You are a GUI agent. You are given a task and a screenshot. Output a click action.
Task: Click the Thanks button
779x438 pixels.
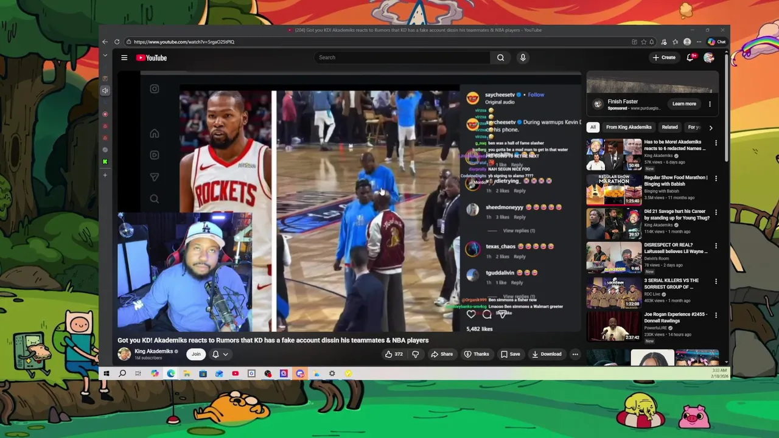[x=477, y=354]
